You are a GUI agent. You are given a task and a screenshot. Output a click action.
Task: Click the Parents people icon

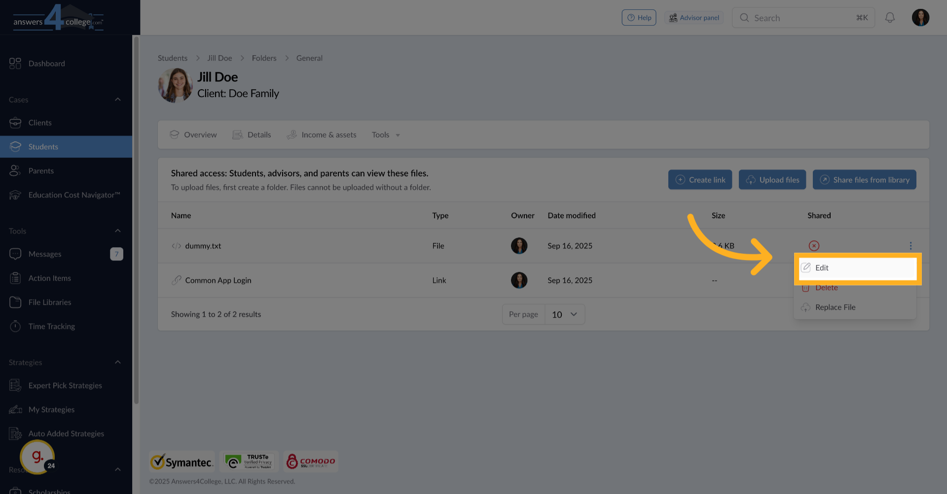coord(15,171)
